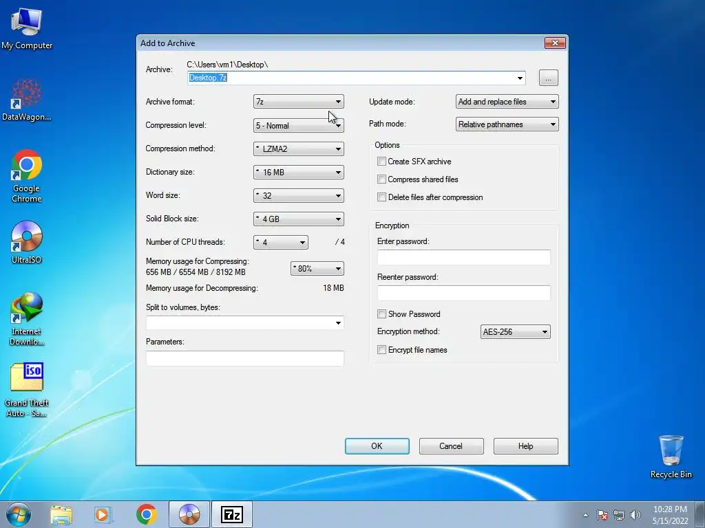The width and height of the screenshot is (705, 528).
Task: Click the Show desktop strip
Action: tap(700, 514)
